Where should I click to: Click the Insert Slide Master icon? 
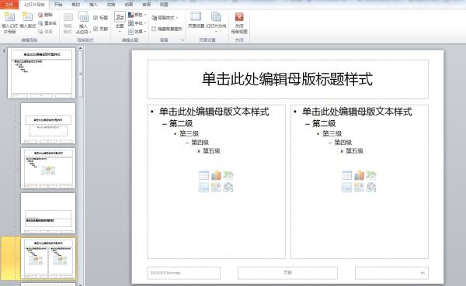click(9, 17)
